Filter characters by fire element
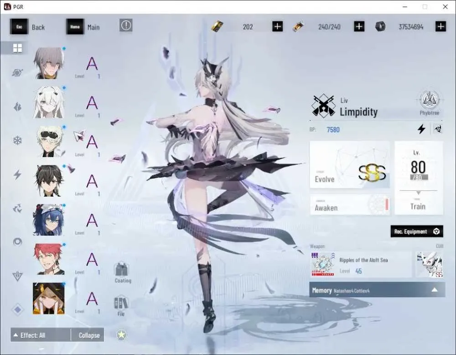The image size is (456, 355). 17,107
